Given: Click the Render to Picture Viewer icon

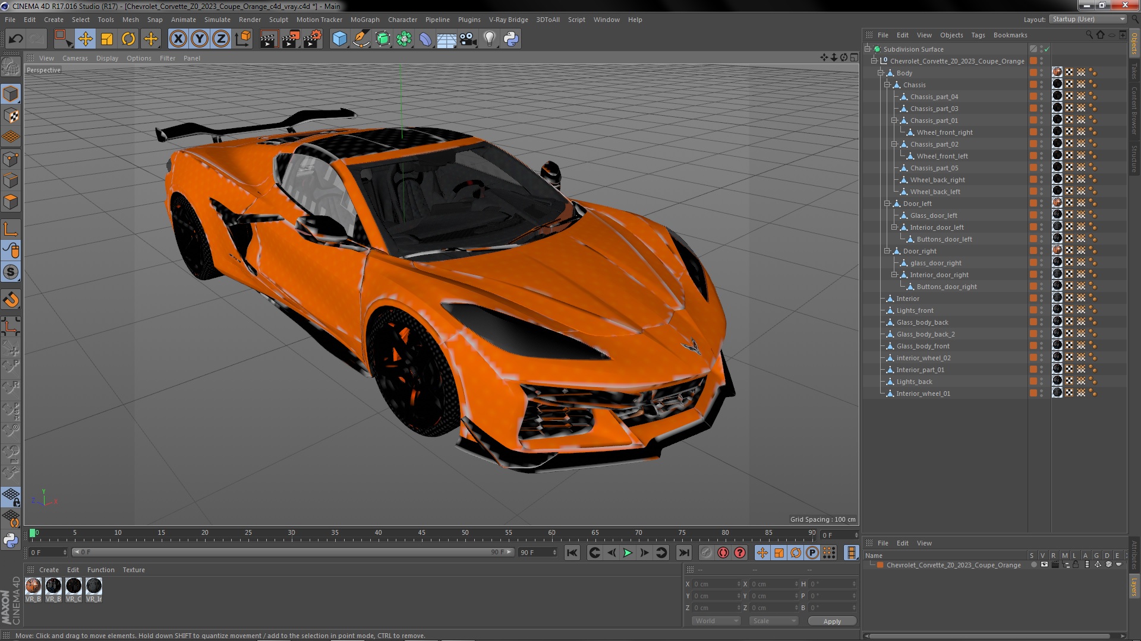Looking at the screenshot, I should (290, 39).
